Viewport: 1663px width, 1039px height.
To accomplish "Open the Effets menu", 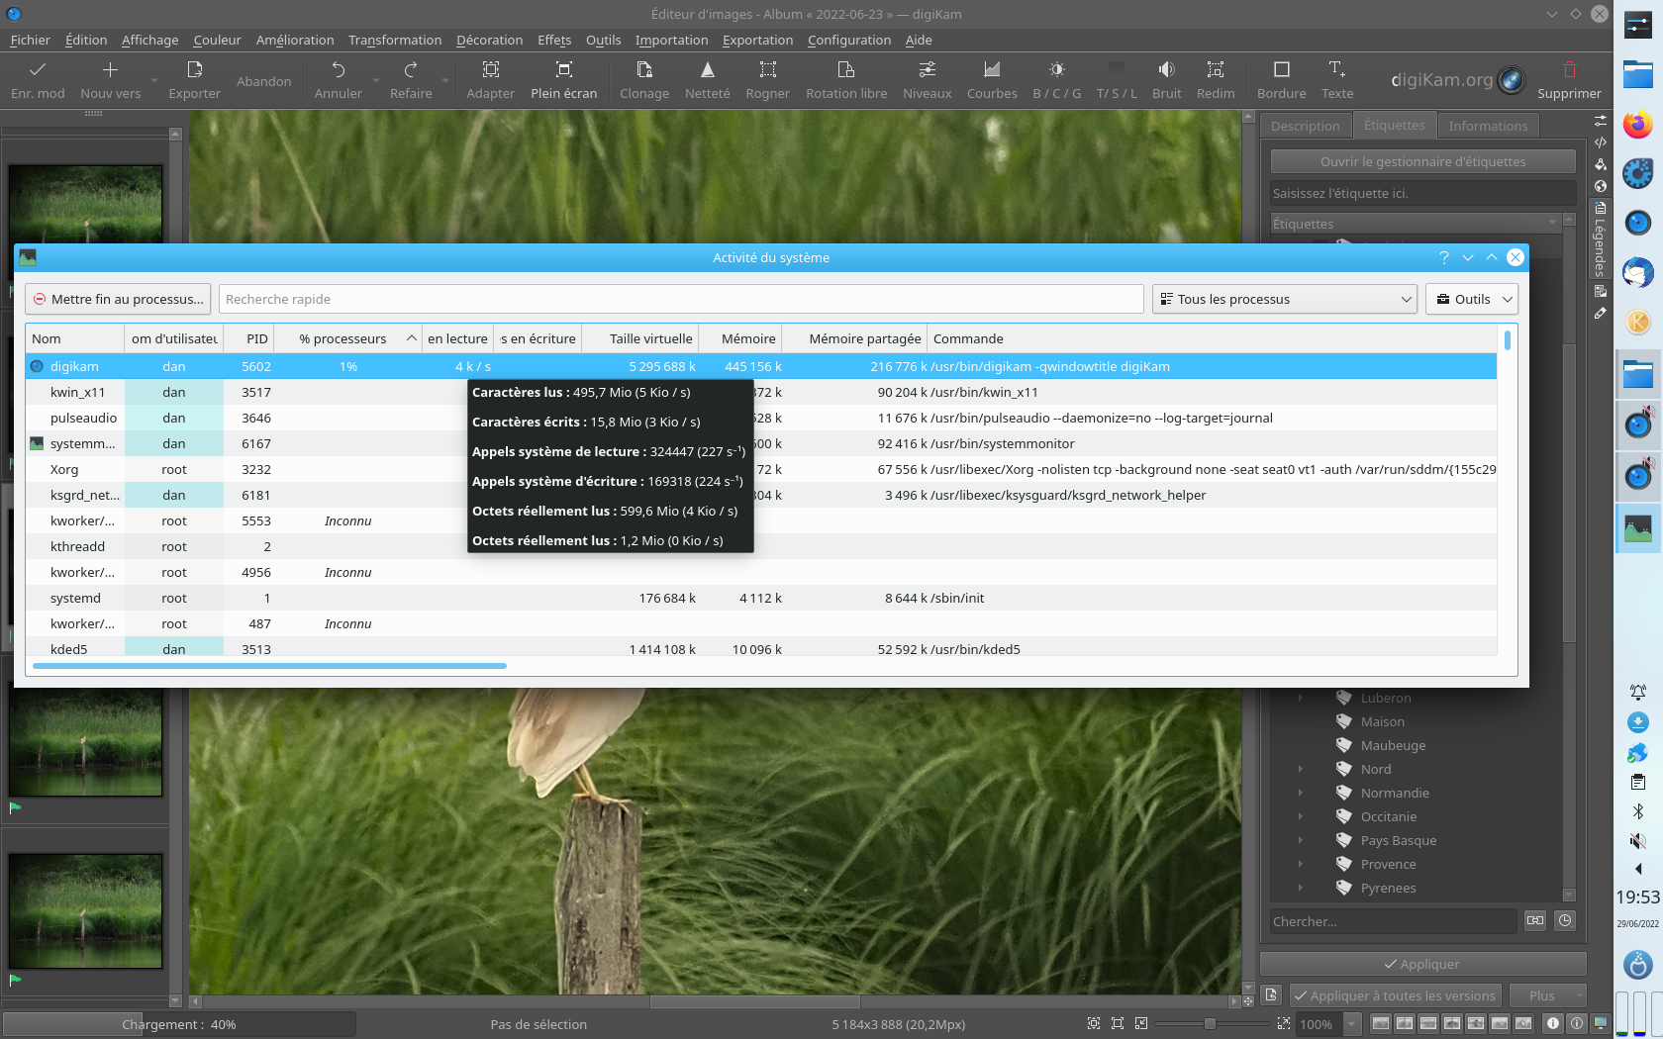I will [x=554, y=40].
